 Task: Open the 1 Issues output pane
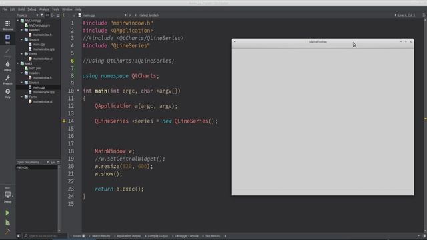pos(77,236)
